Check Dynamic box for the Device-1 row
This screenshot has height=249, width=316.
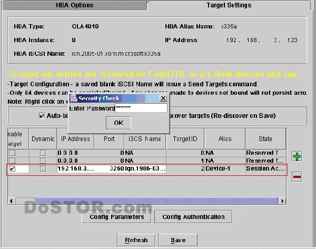43,169
